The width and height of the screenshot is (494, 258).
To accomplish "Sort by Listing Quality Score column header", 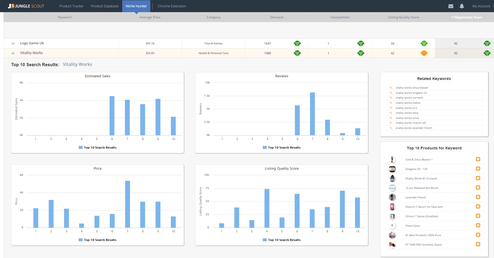I will 403,17.
